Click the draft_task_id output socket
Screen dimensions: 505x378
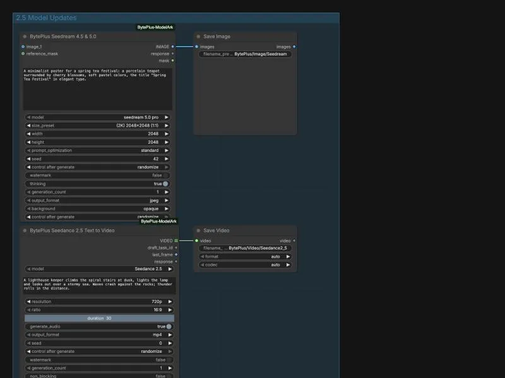point(176,248)
